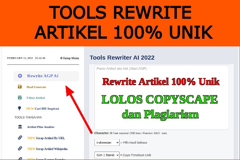The width and height of the screenshot is (240, 160).
Task: Click the plus icon beside Rewrite AGP AI
Action: [20, 76]
